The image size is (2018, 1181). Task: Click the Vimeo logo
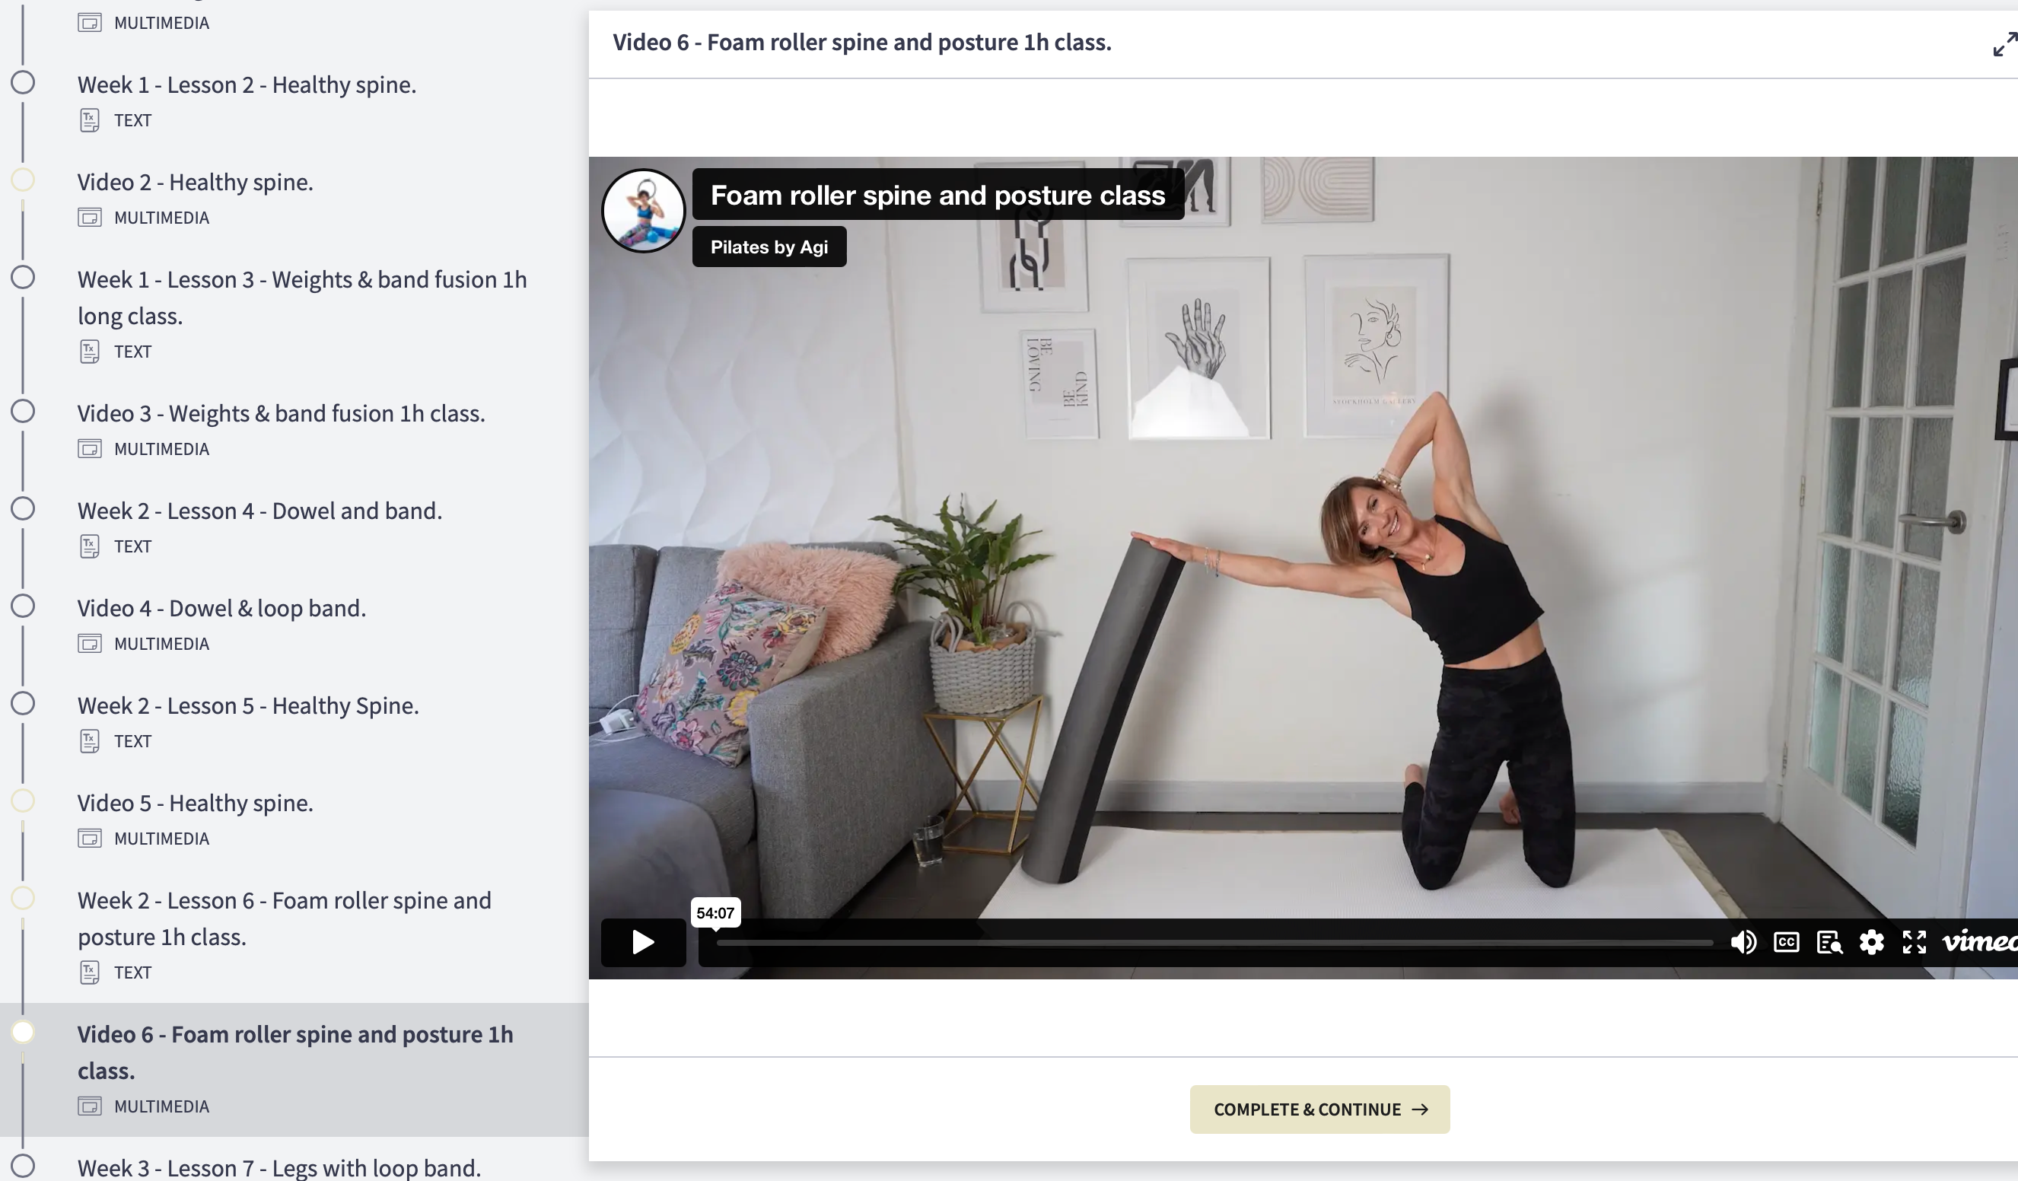pos(1979,941)
